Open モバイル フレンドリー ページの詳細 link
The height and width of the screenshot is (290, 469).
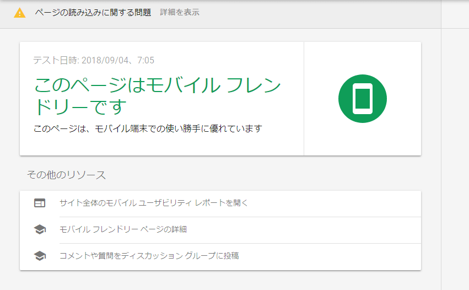(x=127, y=229)
